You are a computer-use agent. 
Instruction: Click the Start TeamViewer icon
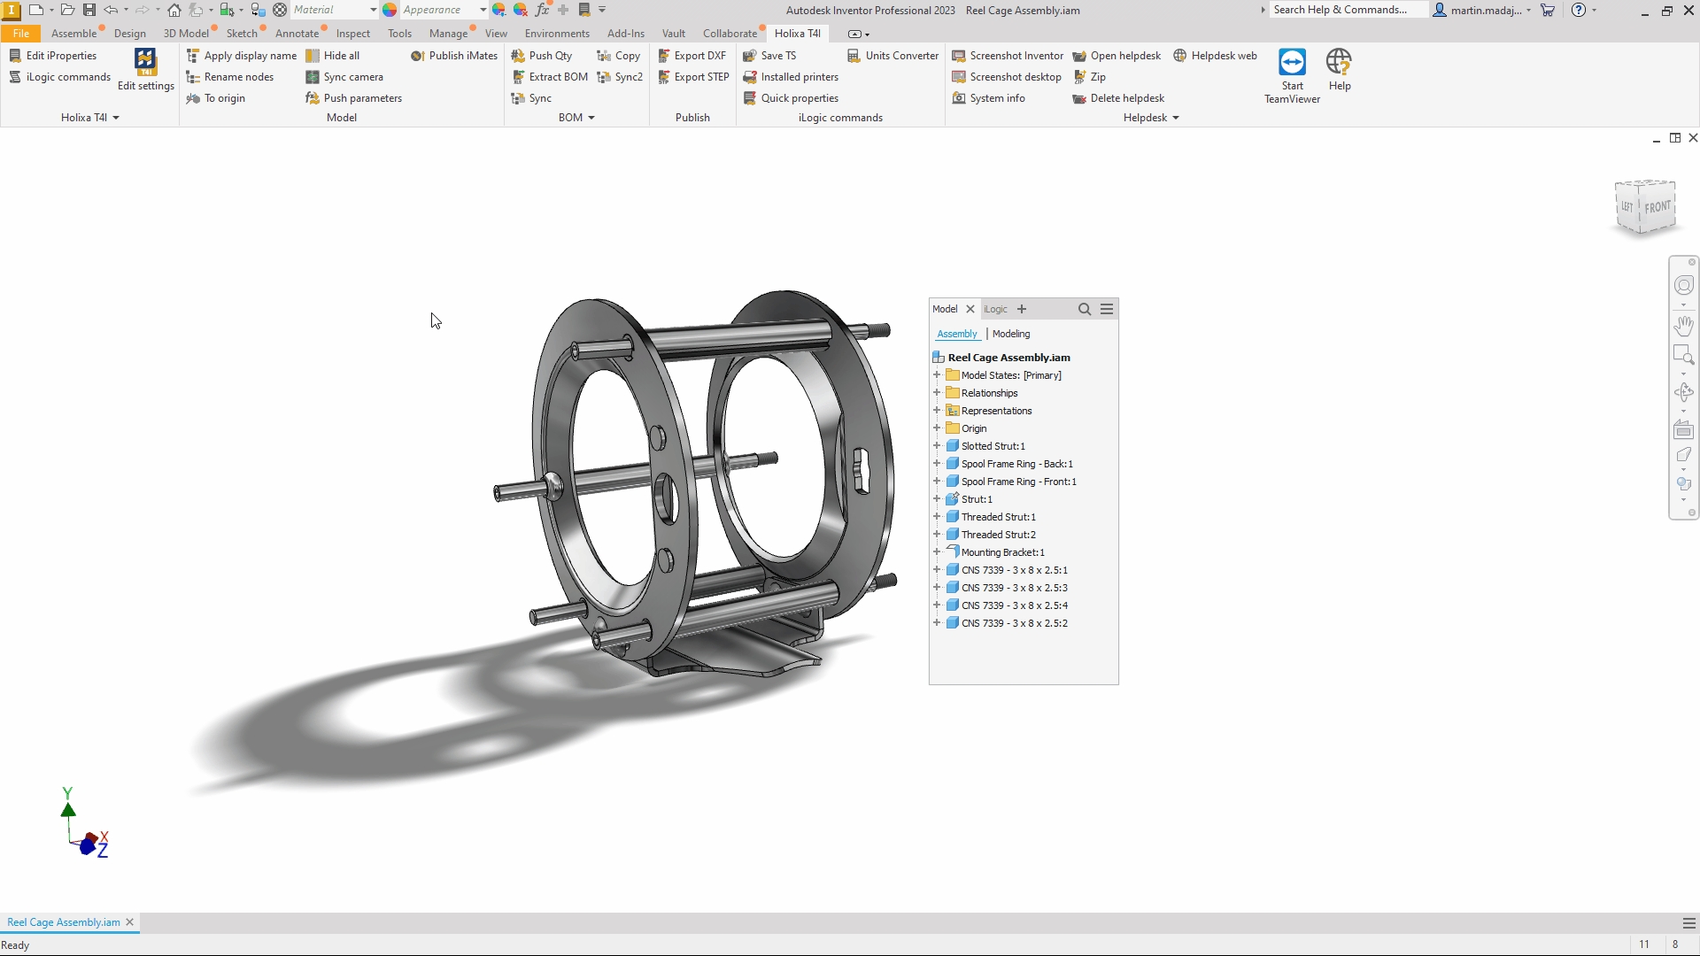[x=1292, y=64]
